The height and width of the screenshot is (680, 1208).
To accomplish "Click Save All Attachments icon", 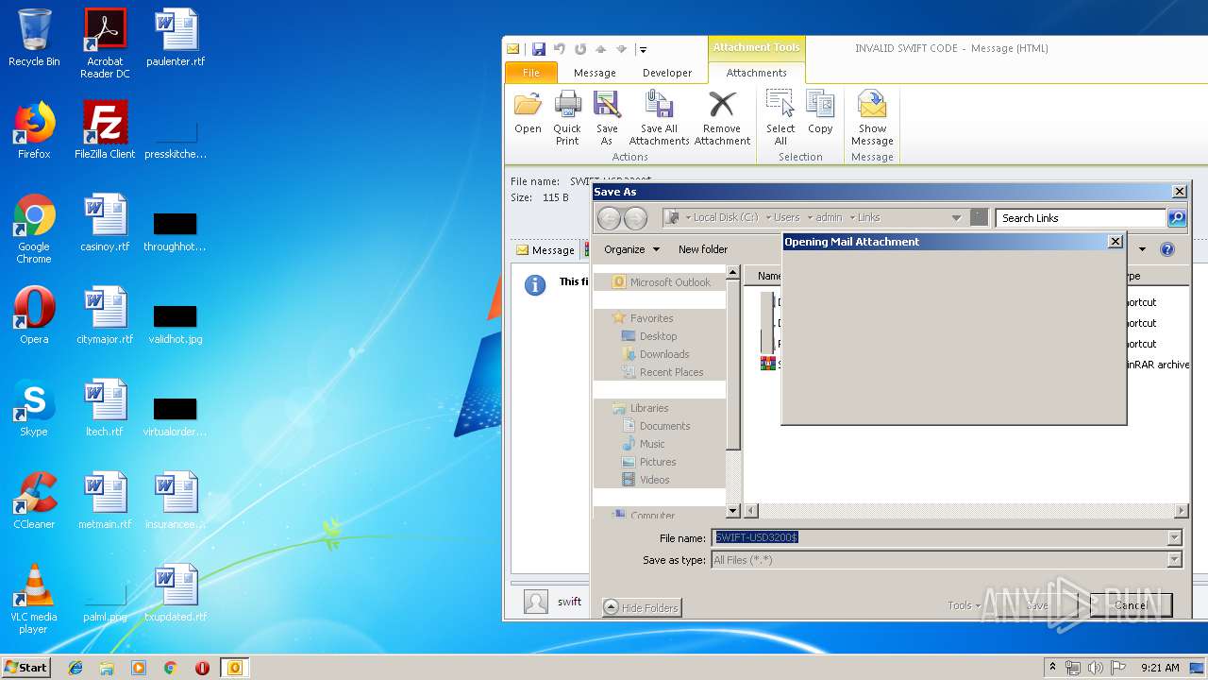I will 659,118.
